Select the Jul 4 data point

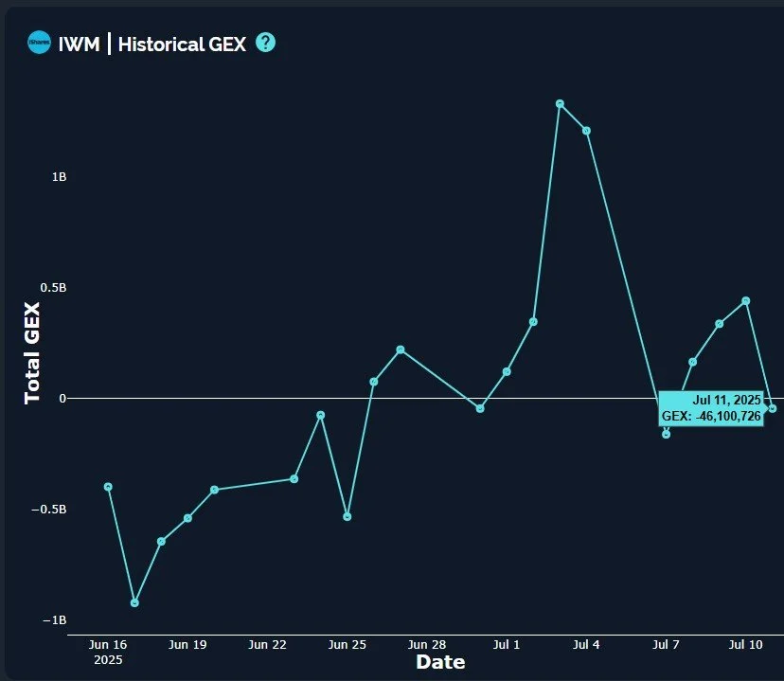[x=586, y=131]
